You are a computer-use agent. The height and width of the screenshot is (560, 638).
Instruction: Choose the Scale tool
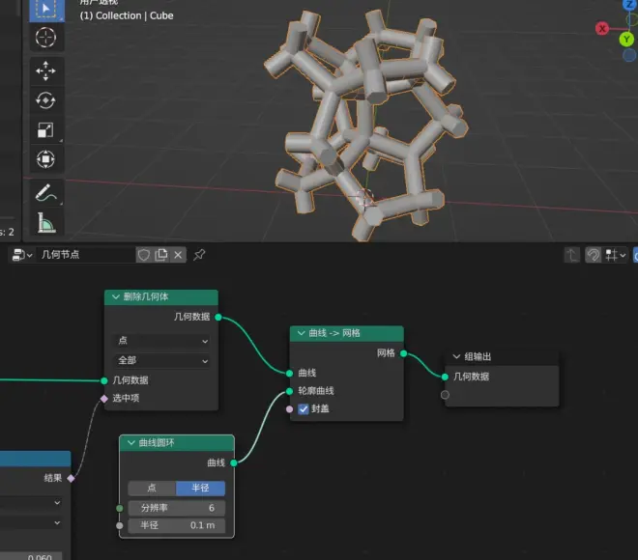point(45,130)
